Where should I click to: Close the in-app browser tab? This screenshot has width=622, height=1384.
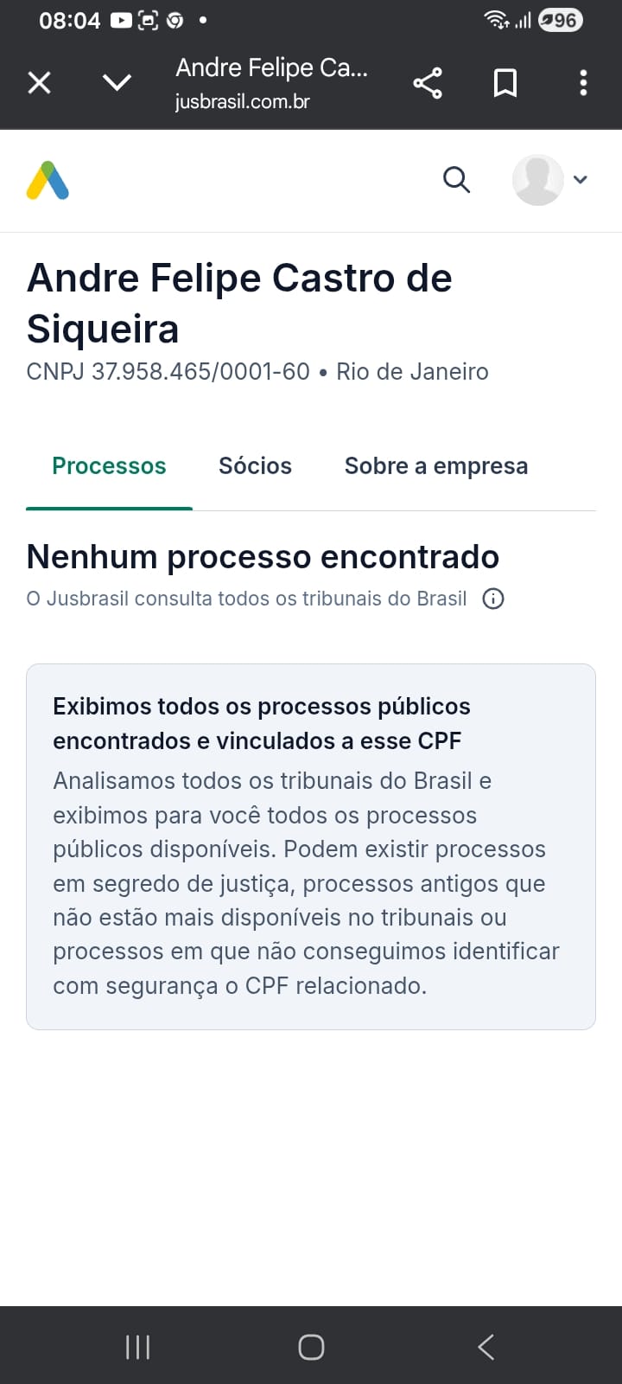click(40, 83)
